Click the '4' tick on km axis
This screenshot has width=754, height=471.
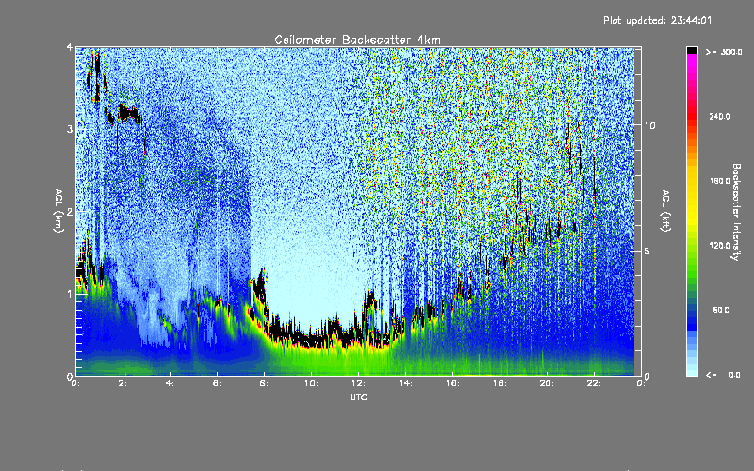point(70,47)
